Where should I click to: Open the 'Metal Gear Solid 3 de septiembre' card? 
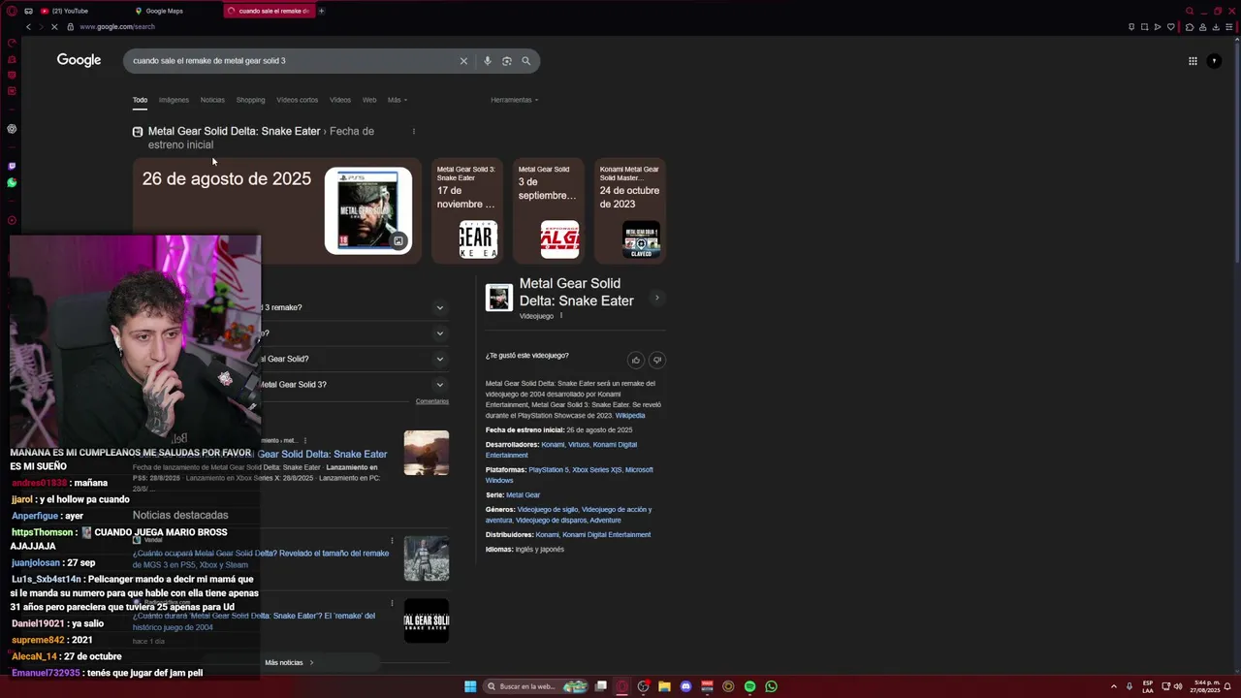(x=549, y=210)
